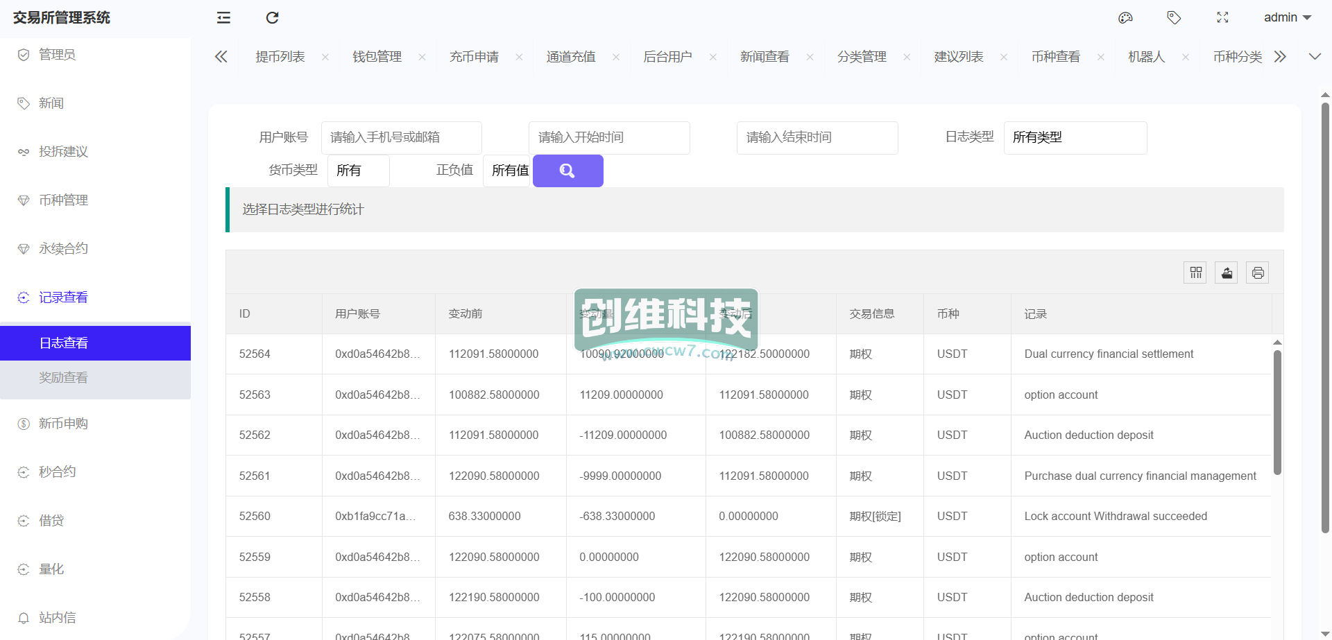Viewport: 1332px width, 640px height.
Task: Switch to the 后台用户 tab
Action: pos(667,57)
